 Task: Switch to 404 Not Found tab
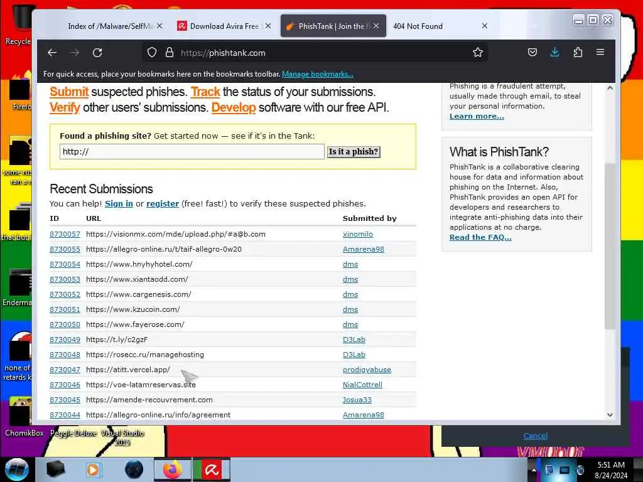click(418, 26)
